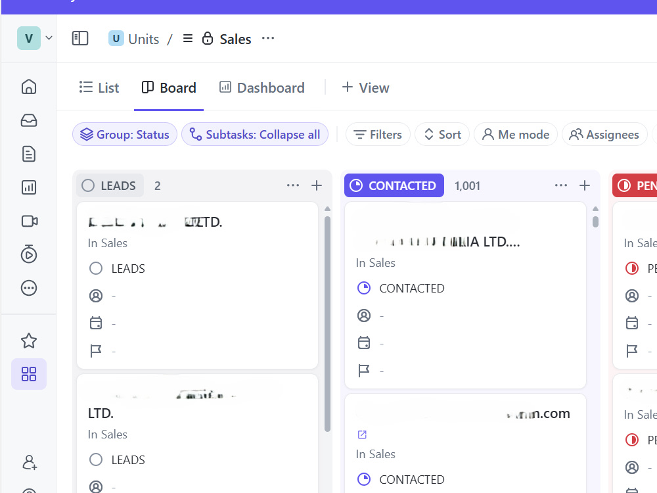Open the Home icon in sidebar
The width and height of the screenshot is (657, 493).
pyautogui.click(x=29, y=87)
